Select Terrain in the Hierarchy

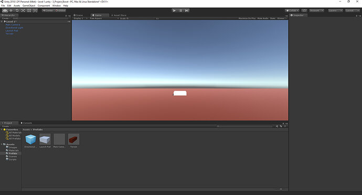pyautogui.click(x=9, y=33)
